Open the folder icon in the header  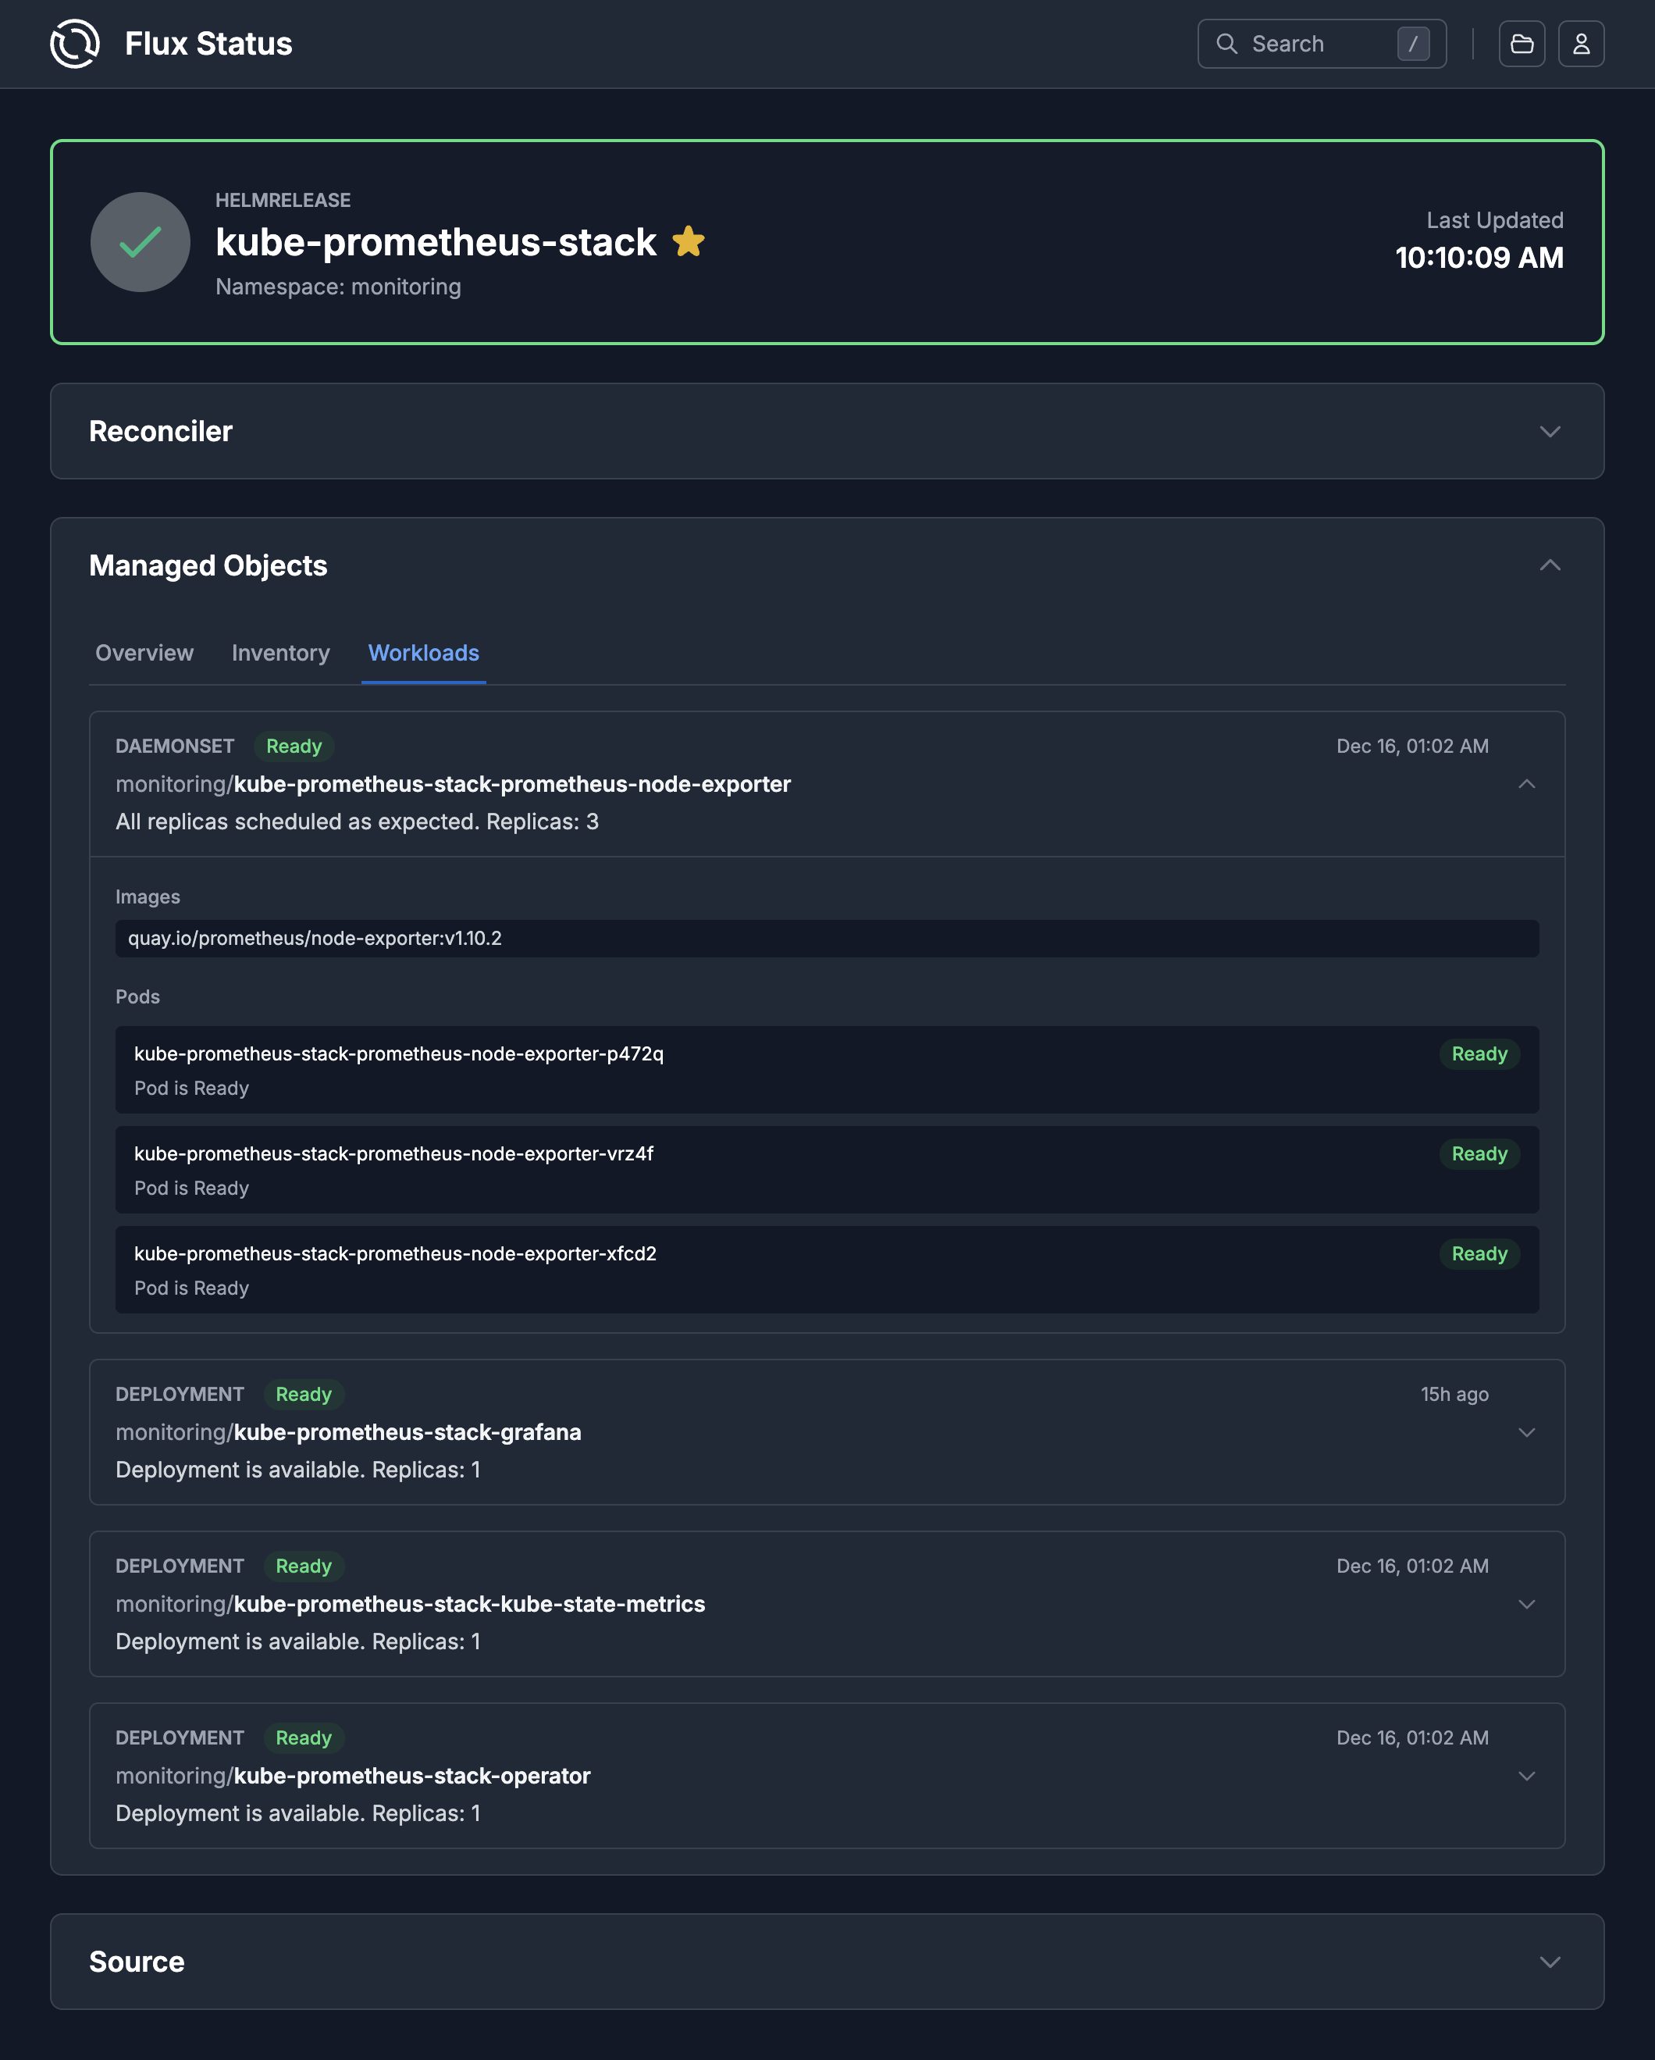click(1522, 43)
